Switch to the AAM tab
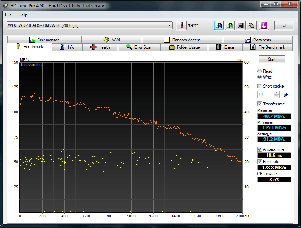This screenshot has width=301, height=228. pos(112,40)
